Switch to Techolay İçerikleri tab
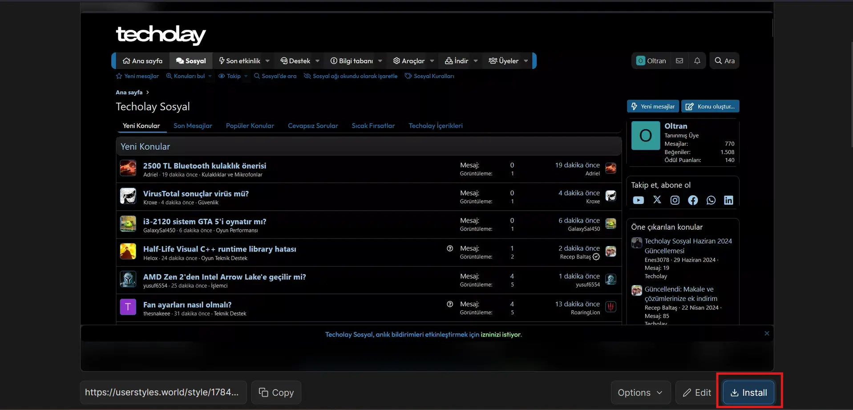This screenshot has height=410, width=853. 436,126
